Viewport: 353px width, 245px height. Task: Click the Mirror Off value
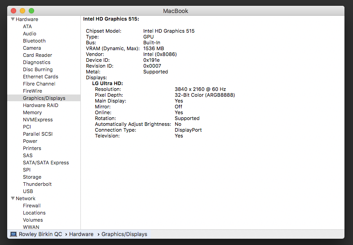coord(178,107)
